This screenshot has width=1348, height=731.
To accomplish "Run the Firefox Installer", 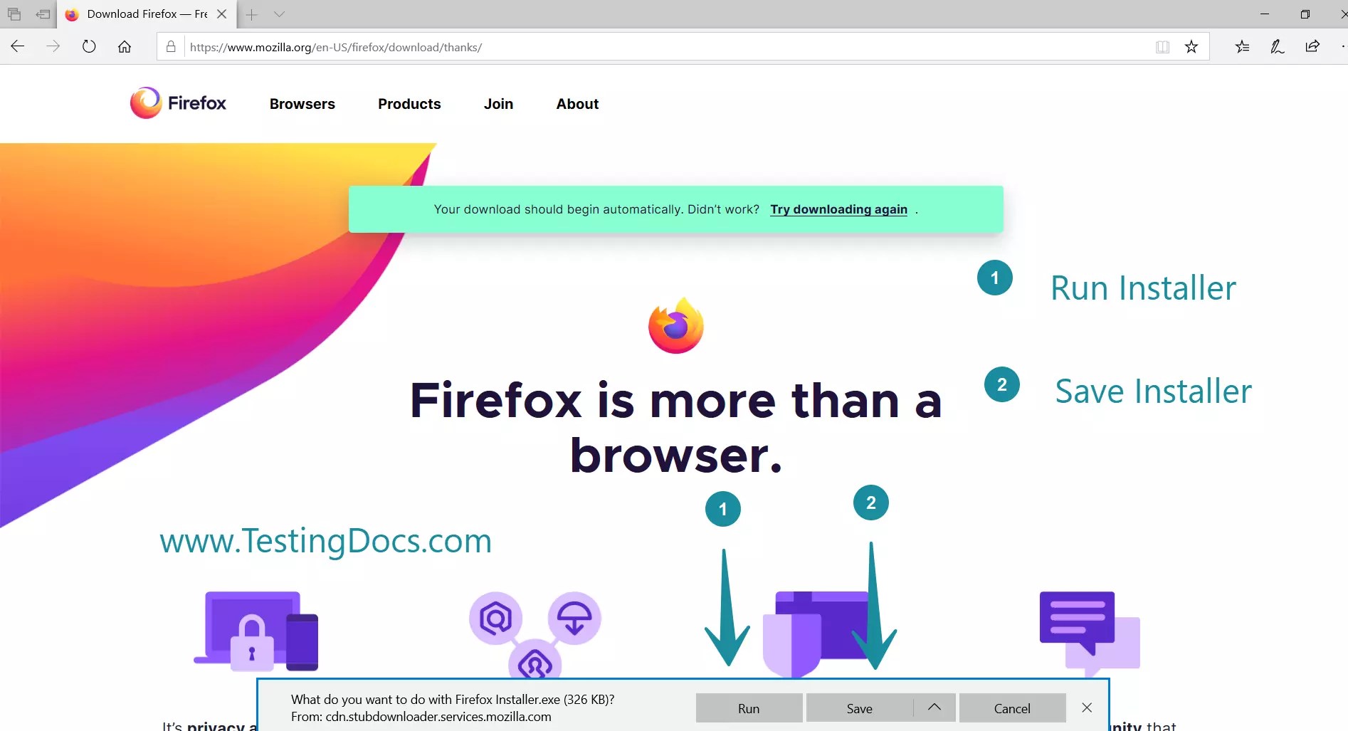I will 748,708.
